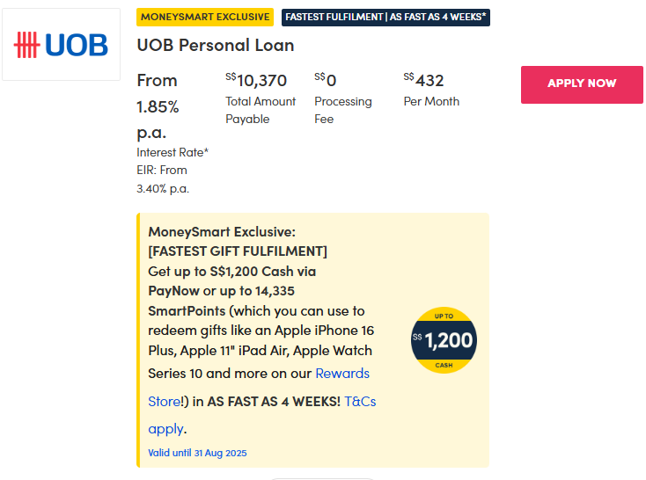This screenshot has width=646, height=480.
Task: Click the EIR From 3.40% p.a. text
Action: 163,178
